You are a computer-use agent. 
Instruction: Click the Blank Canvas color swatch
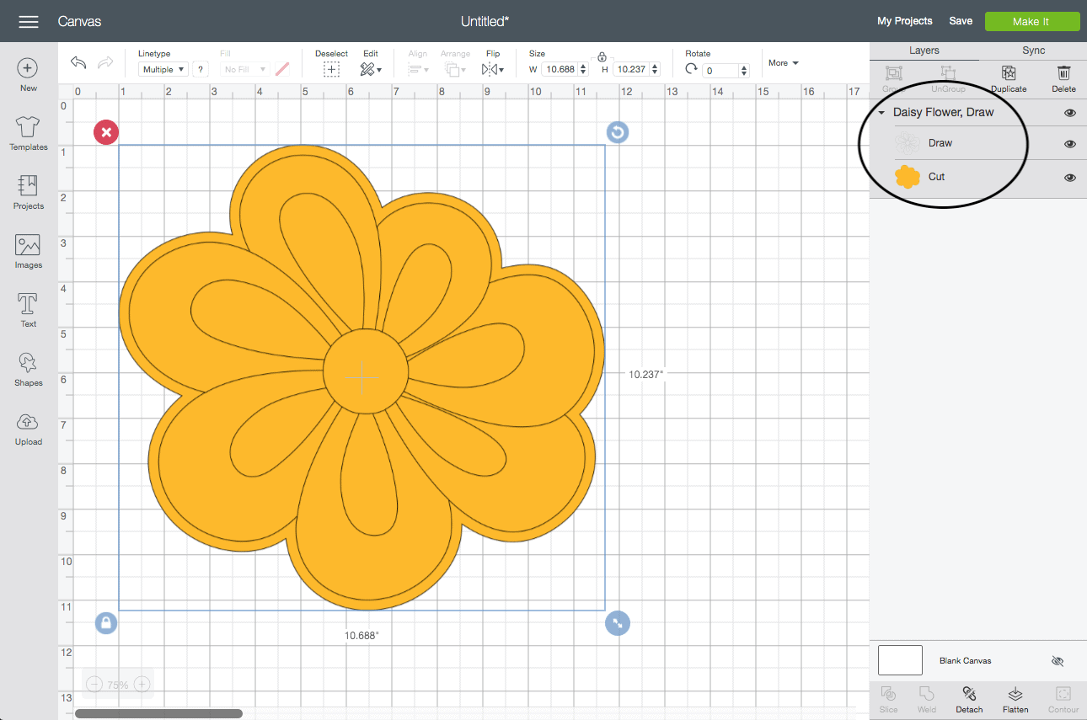click(900, 660)
